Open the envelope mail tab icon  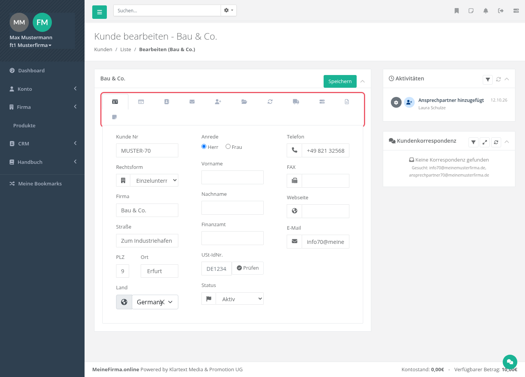pos(192,102)
